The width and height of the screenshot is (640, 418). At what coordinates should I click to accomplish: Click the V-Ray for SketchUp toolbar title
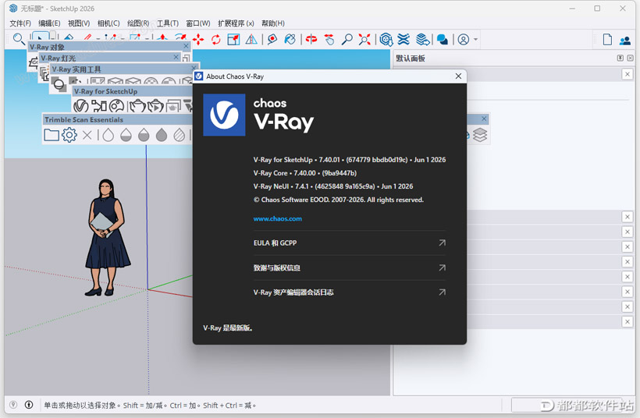click(x=105, y=91)
